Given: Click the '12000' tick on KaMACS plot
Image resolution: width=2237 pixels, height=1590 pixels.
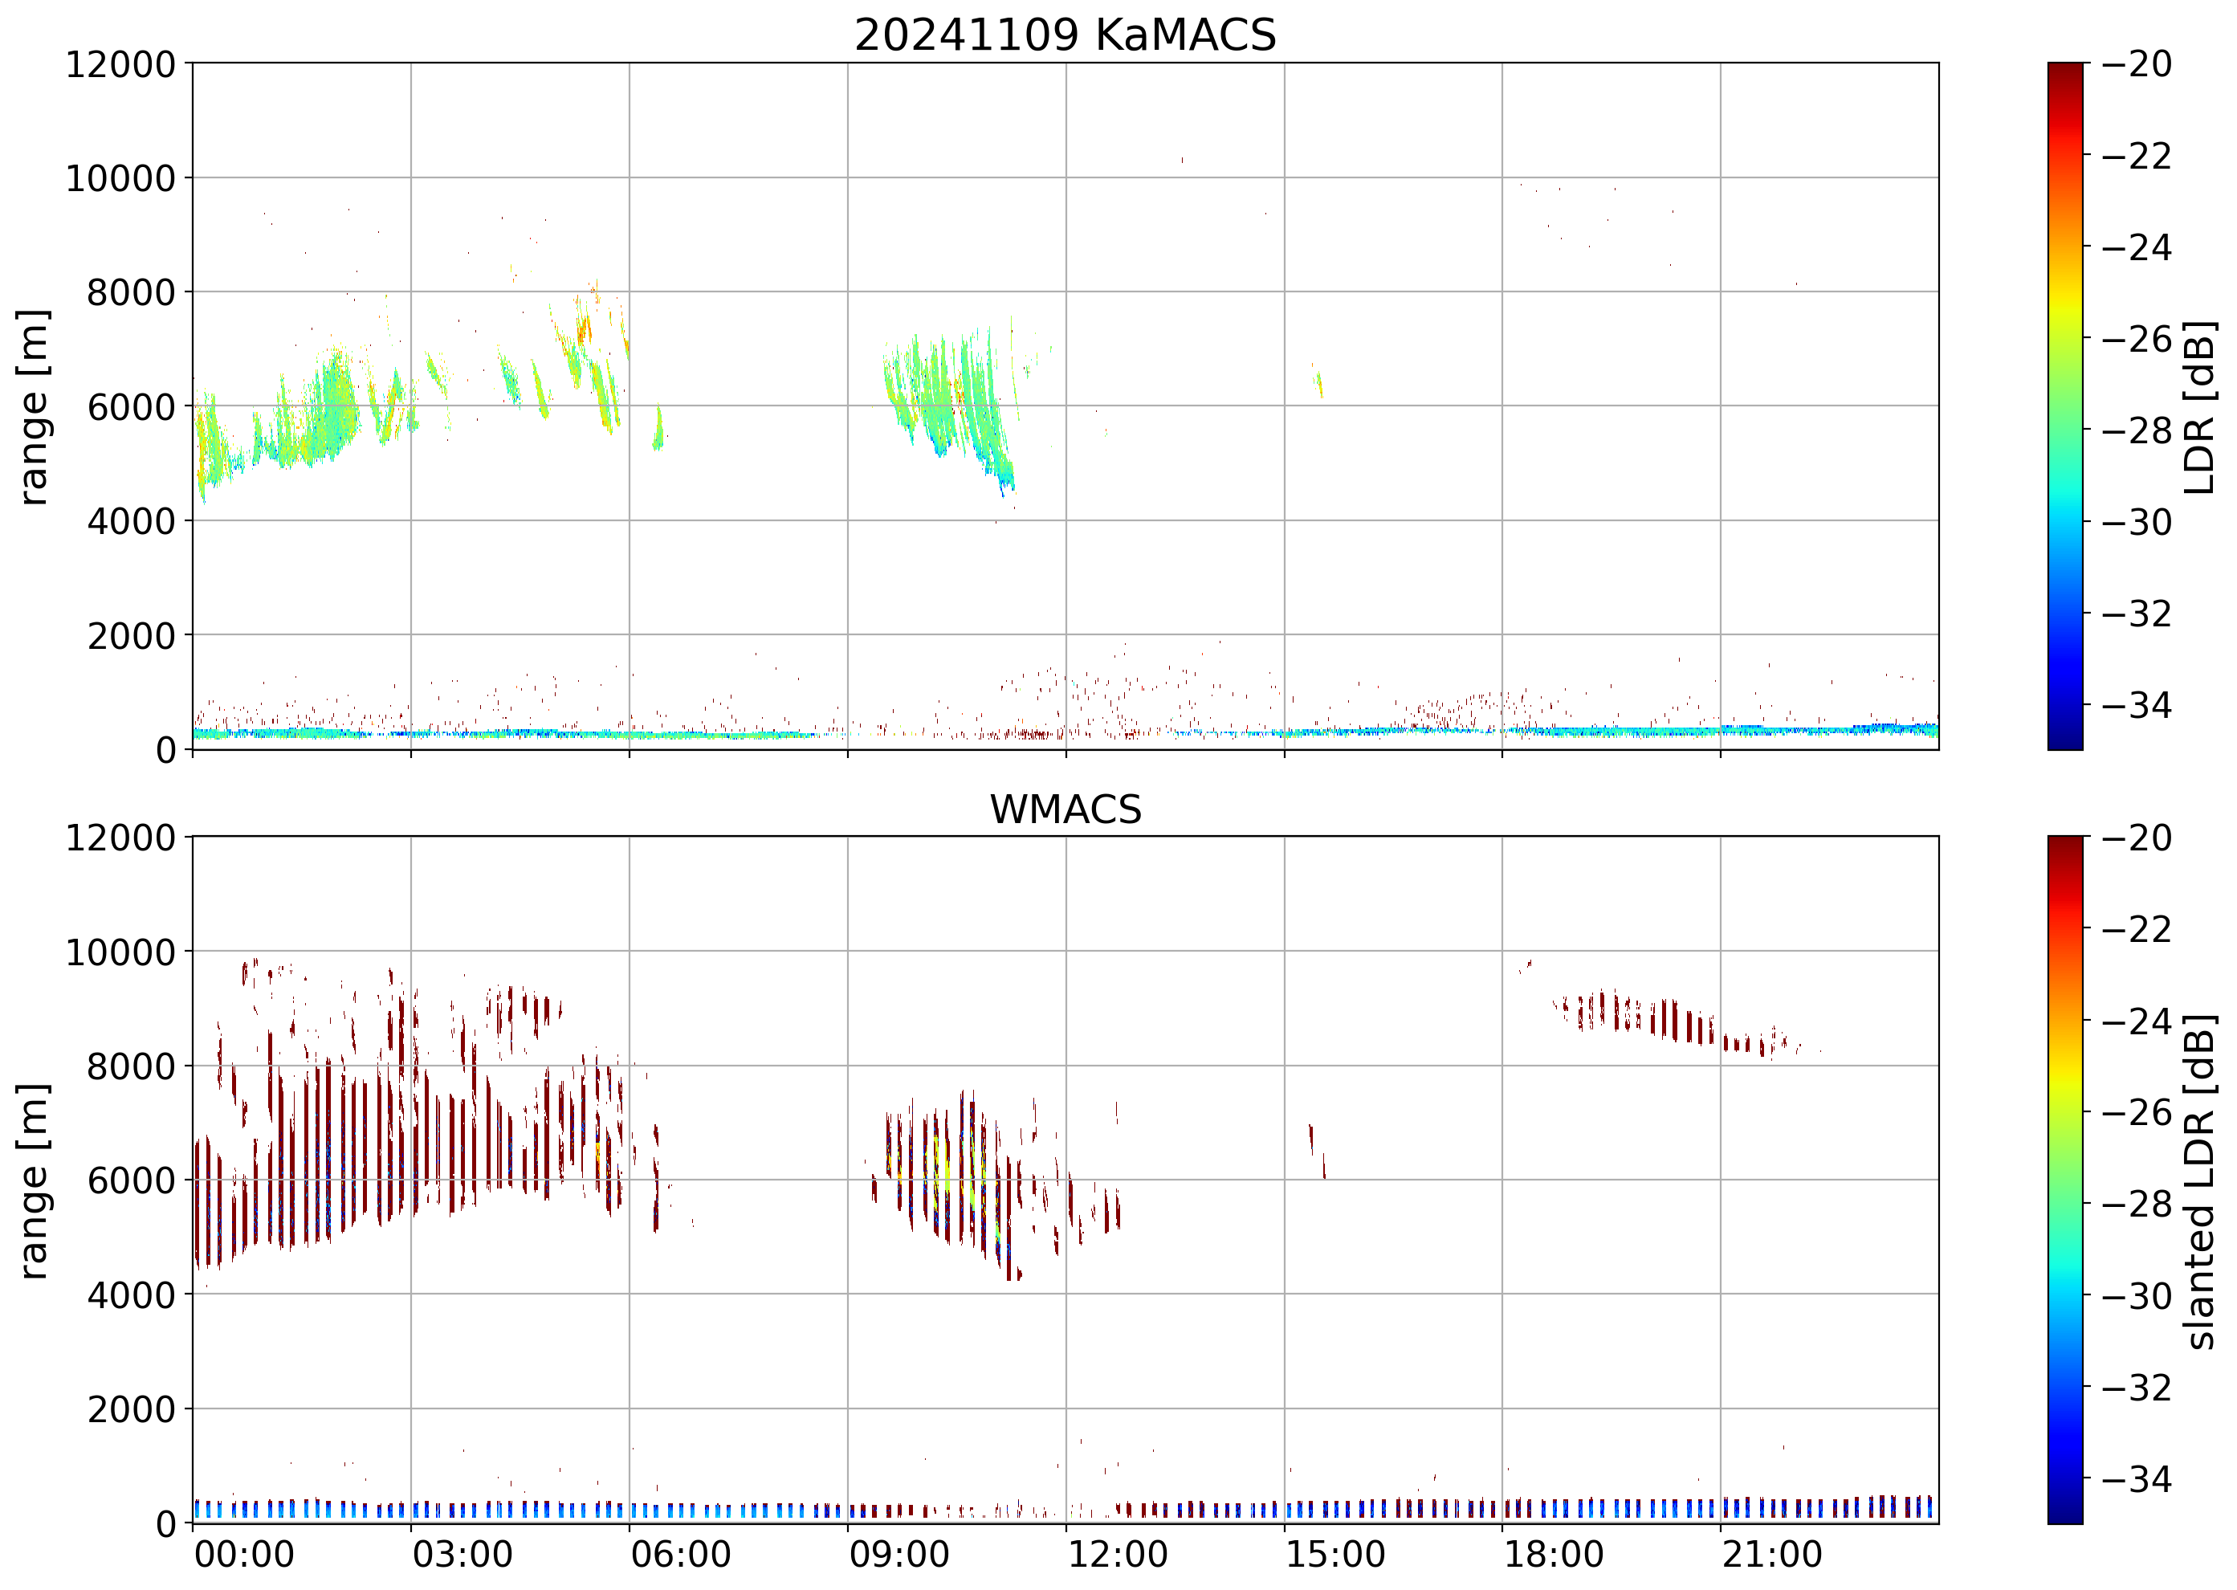Looking at the screenshot, I should tap(120, 64).
